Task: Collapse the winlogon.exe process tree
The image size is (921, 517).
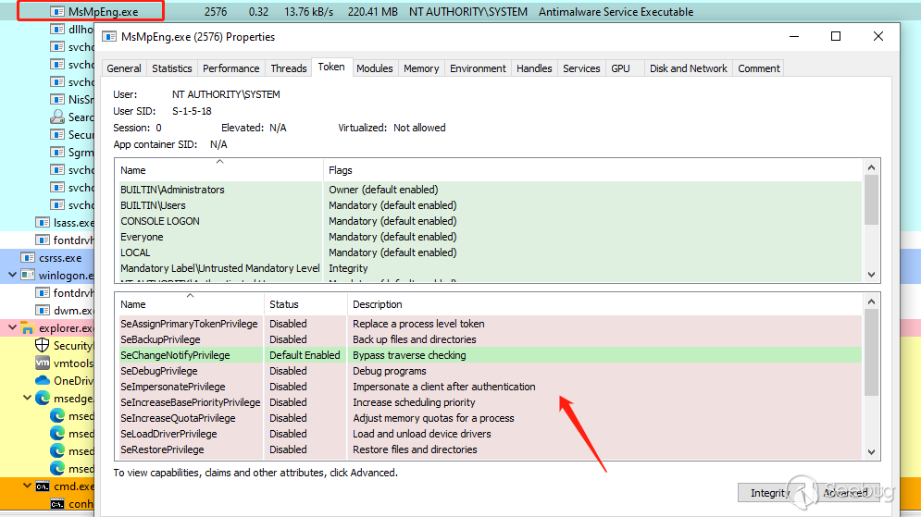Action: point(12,276)
